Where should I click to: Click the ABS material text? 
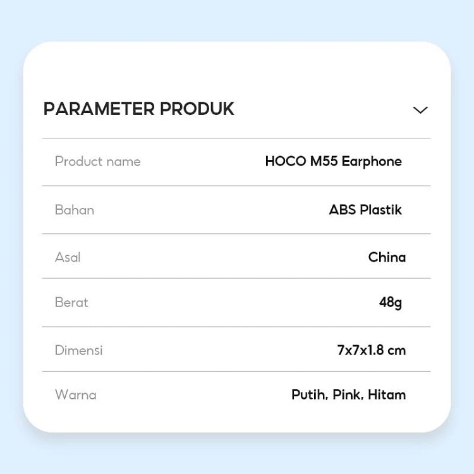tap(343, 210)
